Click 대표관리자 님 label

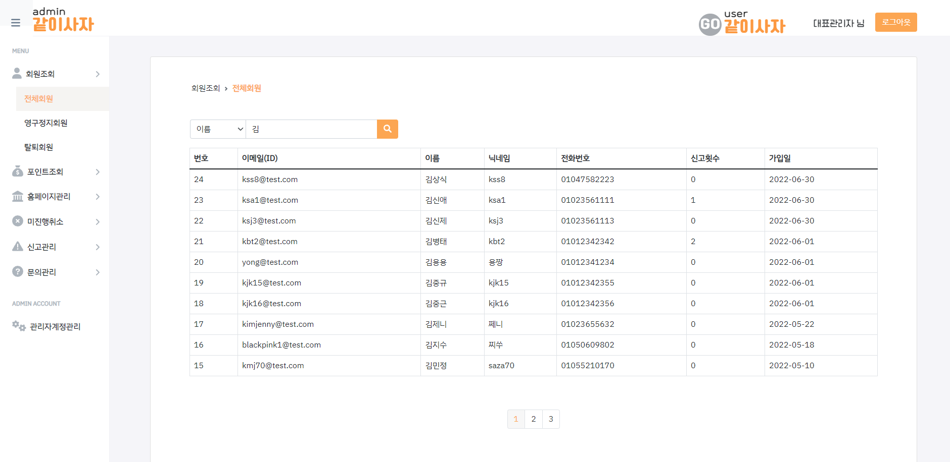[839, 23]
